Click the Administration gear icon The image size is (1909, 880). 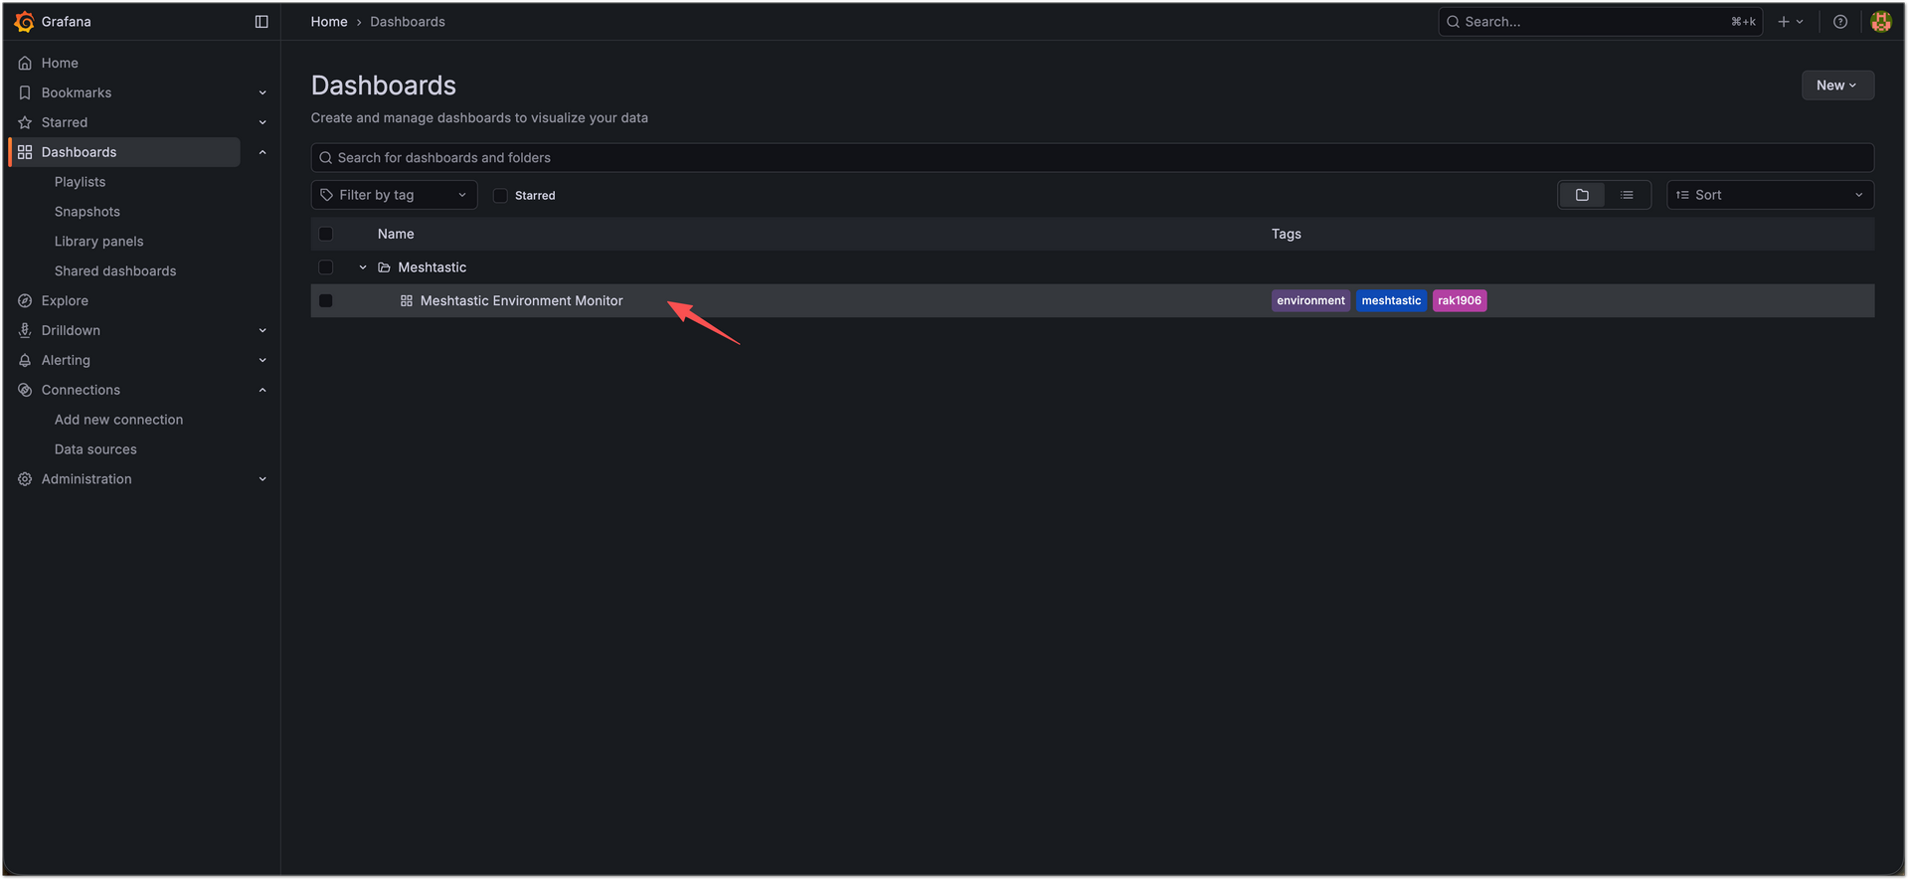coord(25,479)
